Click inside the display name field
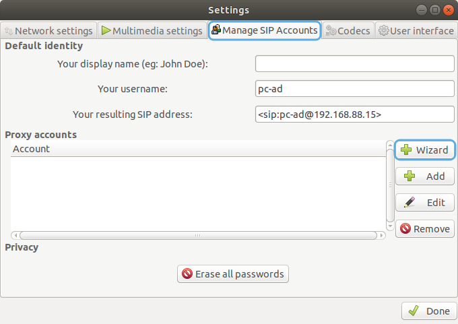 [354, 64]
